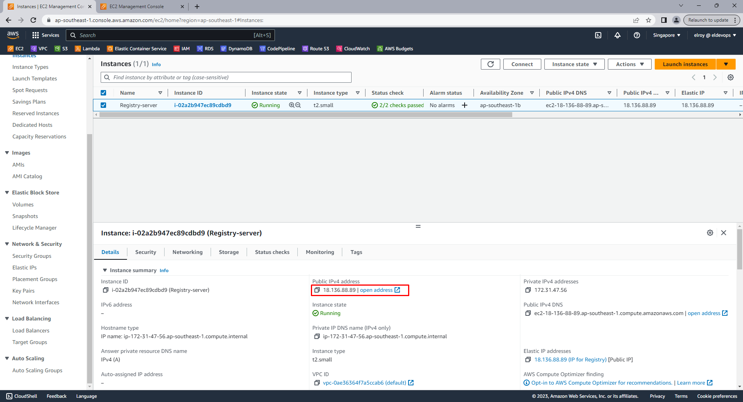This screenshot has height=402, width=743.
Task: Open details panel settings gear
Action: (710, 233)
